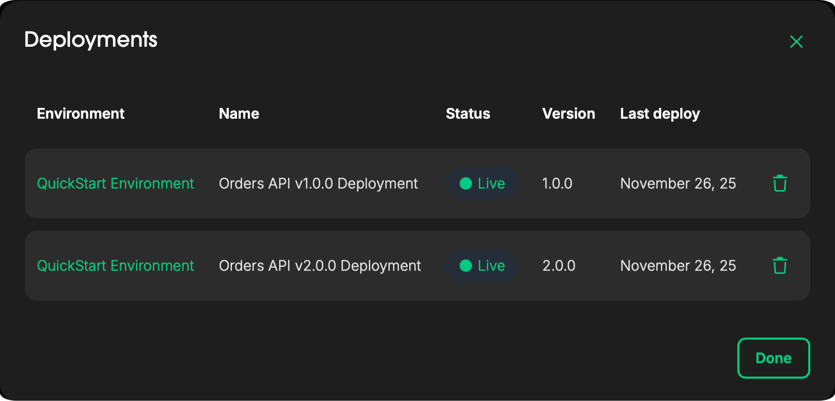
Task: Click the second row's November 26, 25 date
Action: click(678, 266)
